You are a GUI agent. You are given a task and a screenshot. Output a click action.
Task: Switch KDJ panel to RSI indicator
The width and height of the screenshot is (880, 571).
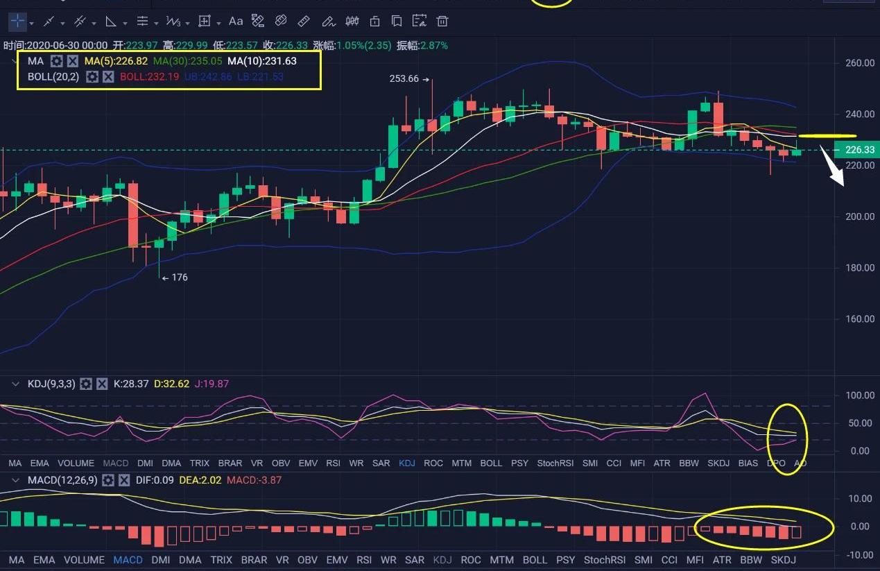pos(333,463)
